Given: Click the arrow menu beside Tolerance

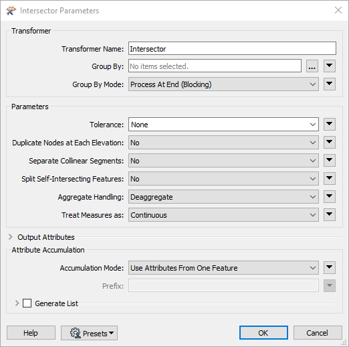Looking at the screenshot, I should pos(330,125).
